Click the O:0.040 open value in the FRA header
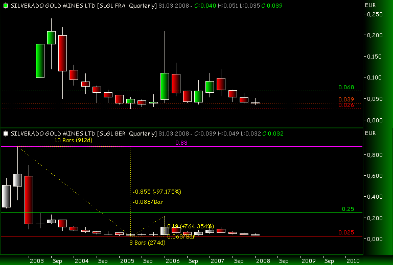This screenshot has height=265, width=393. (x=205, y=6)
